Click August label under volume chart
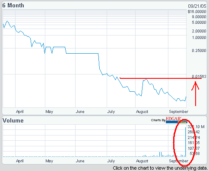Screen dimensions: 209x171 (142, 161)
